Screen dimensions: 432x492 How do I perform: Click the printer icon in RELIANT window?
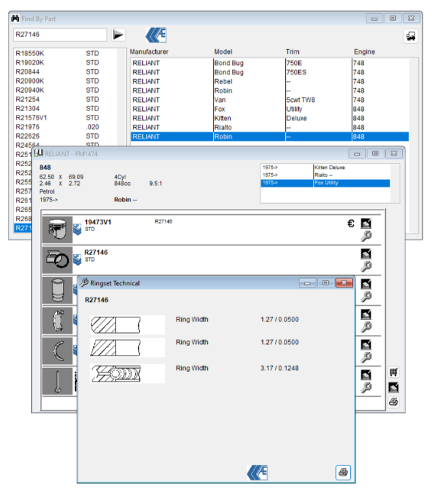pos(394,402)
